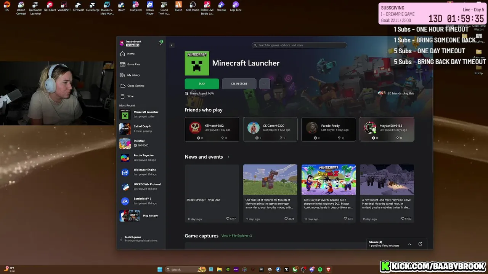This screenshot has width=488, height=274.
Task: Open the FiveM desktop shortcut
Action: pos(178,6)
